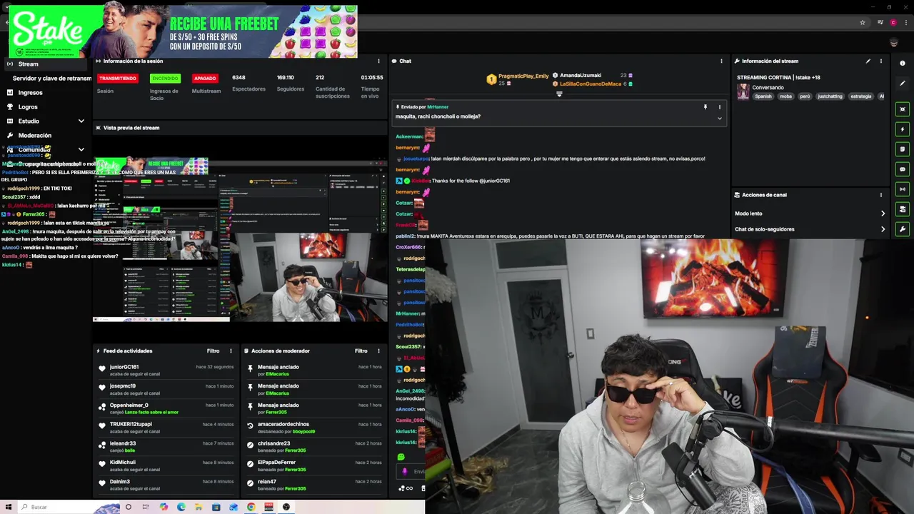Image resolution: width=914 pixels, height=514 pixels.
Task: Click the ElPapaDeFerrer ban entry
Action: [x=315, y=465]
